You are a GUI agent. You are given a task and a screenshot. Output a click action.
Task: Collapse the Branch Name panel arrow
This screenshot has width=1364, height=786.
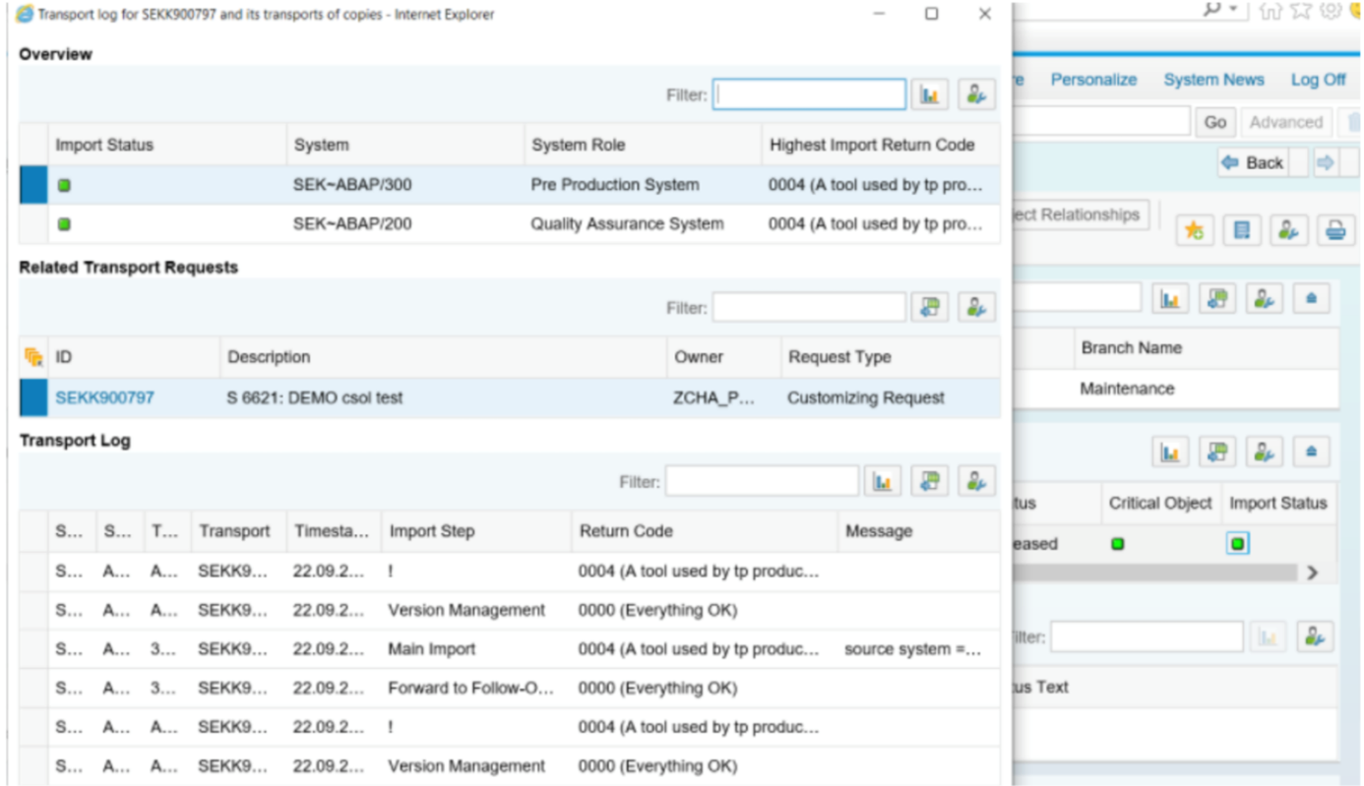click(1311, 298)
